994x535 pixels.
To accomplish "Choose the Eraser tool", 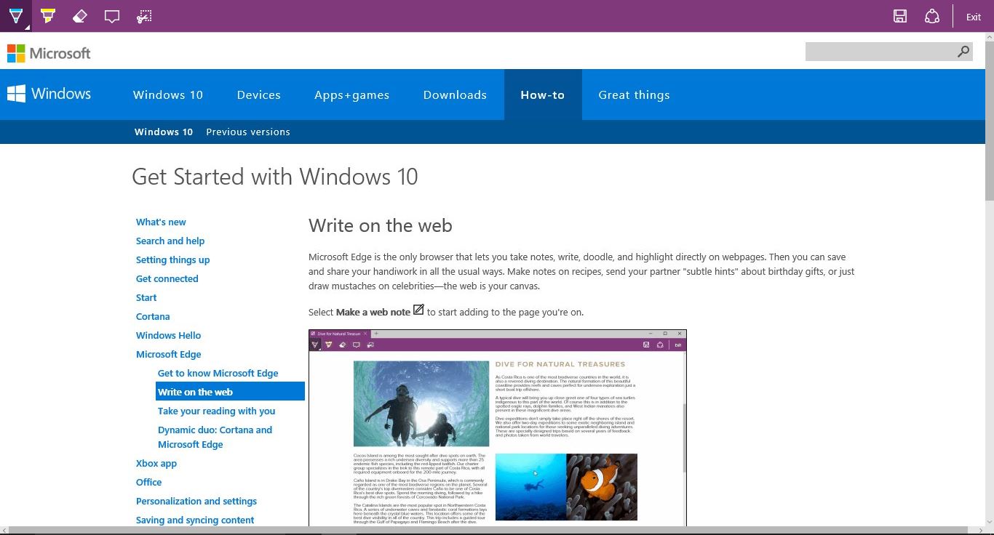I will [x=80, y=16].
